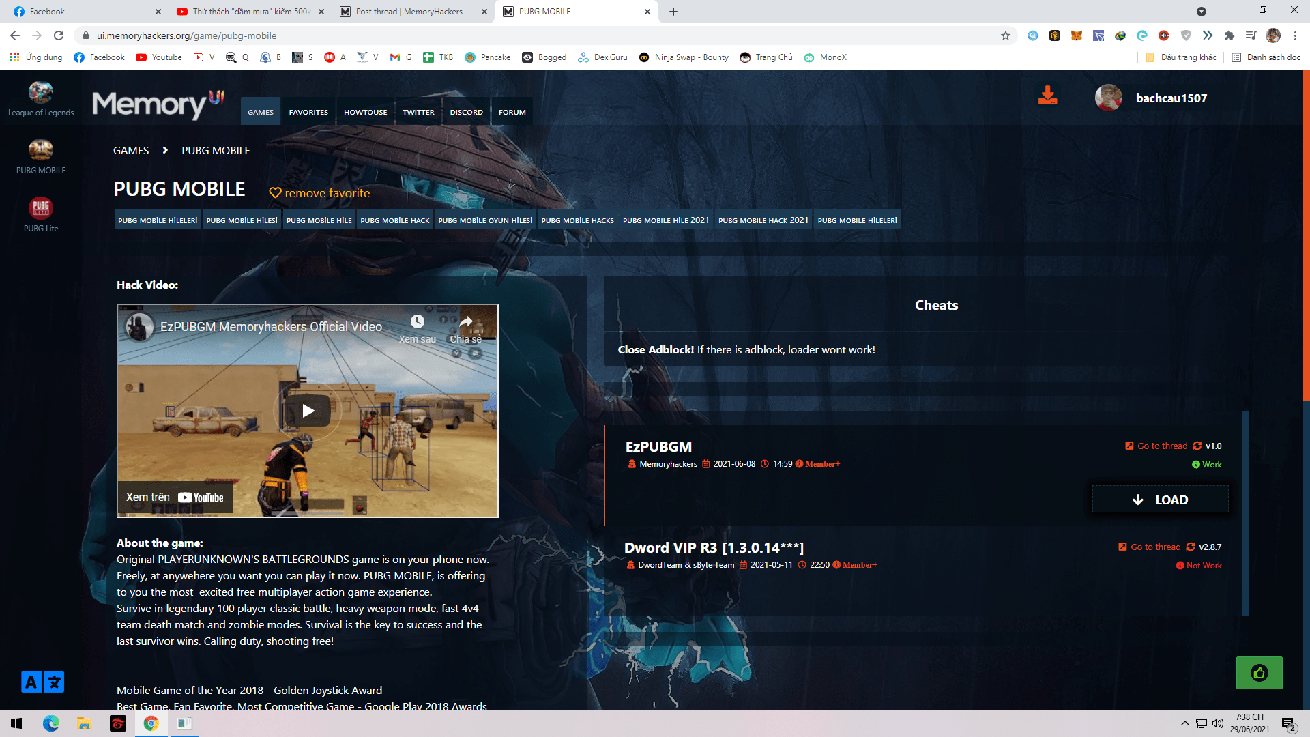Open the Chrome extensions puzzle icon
The width and height of the screenshot is (1310, 737).
(1229, 35)
